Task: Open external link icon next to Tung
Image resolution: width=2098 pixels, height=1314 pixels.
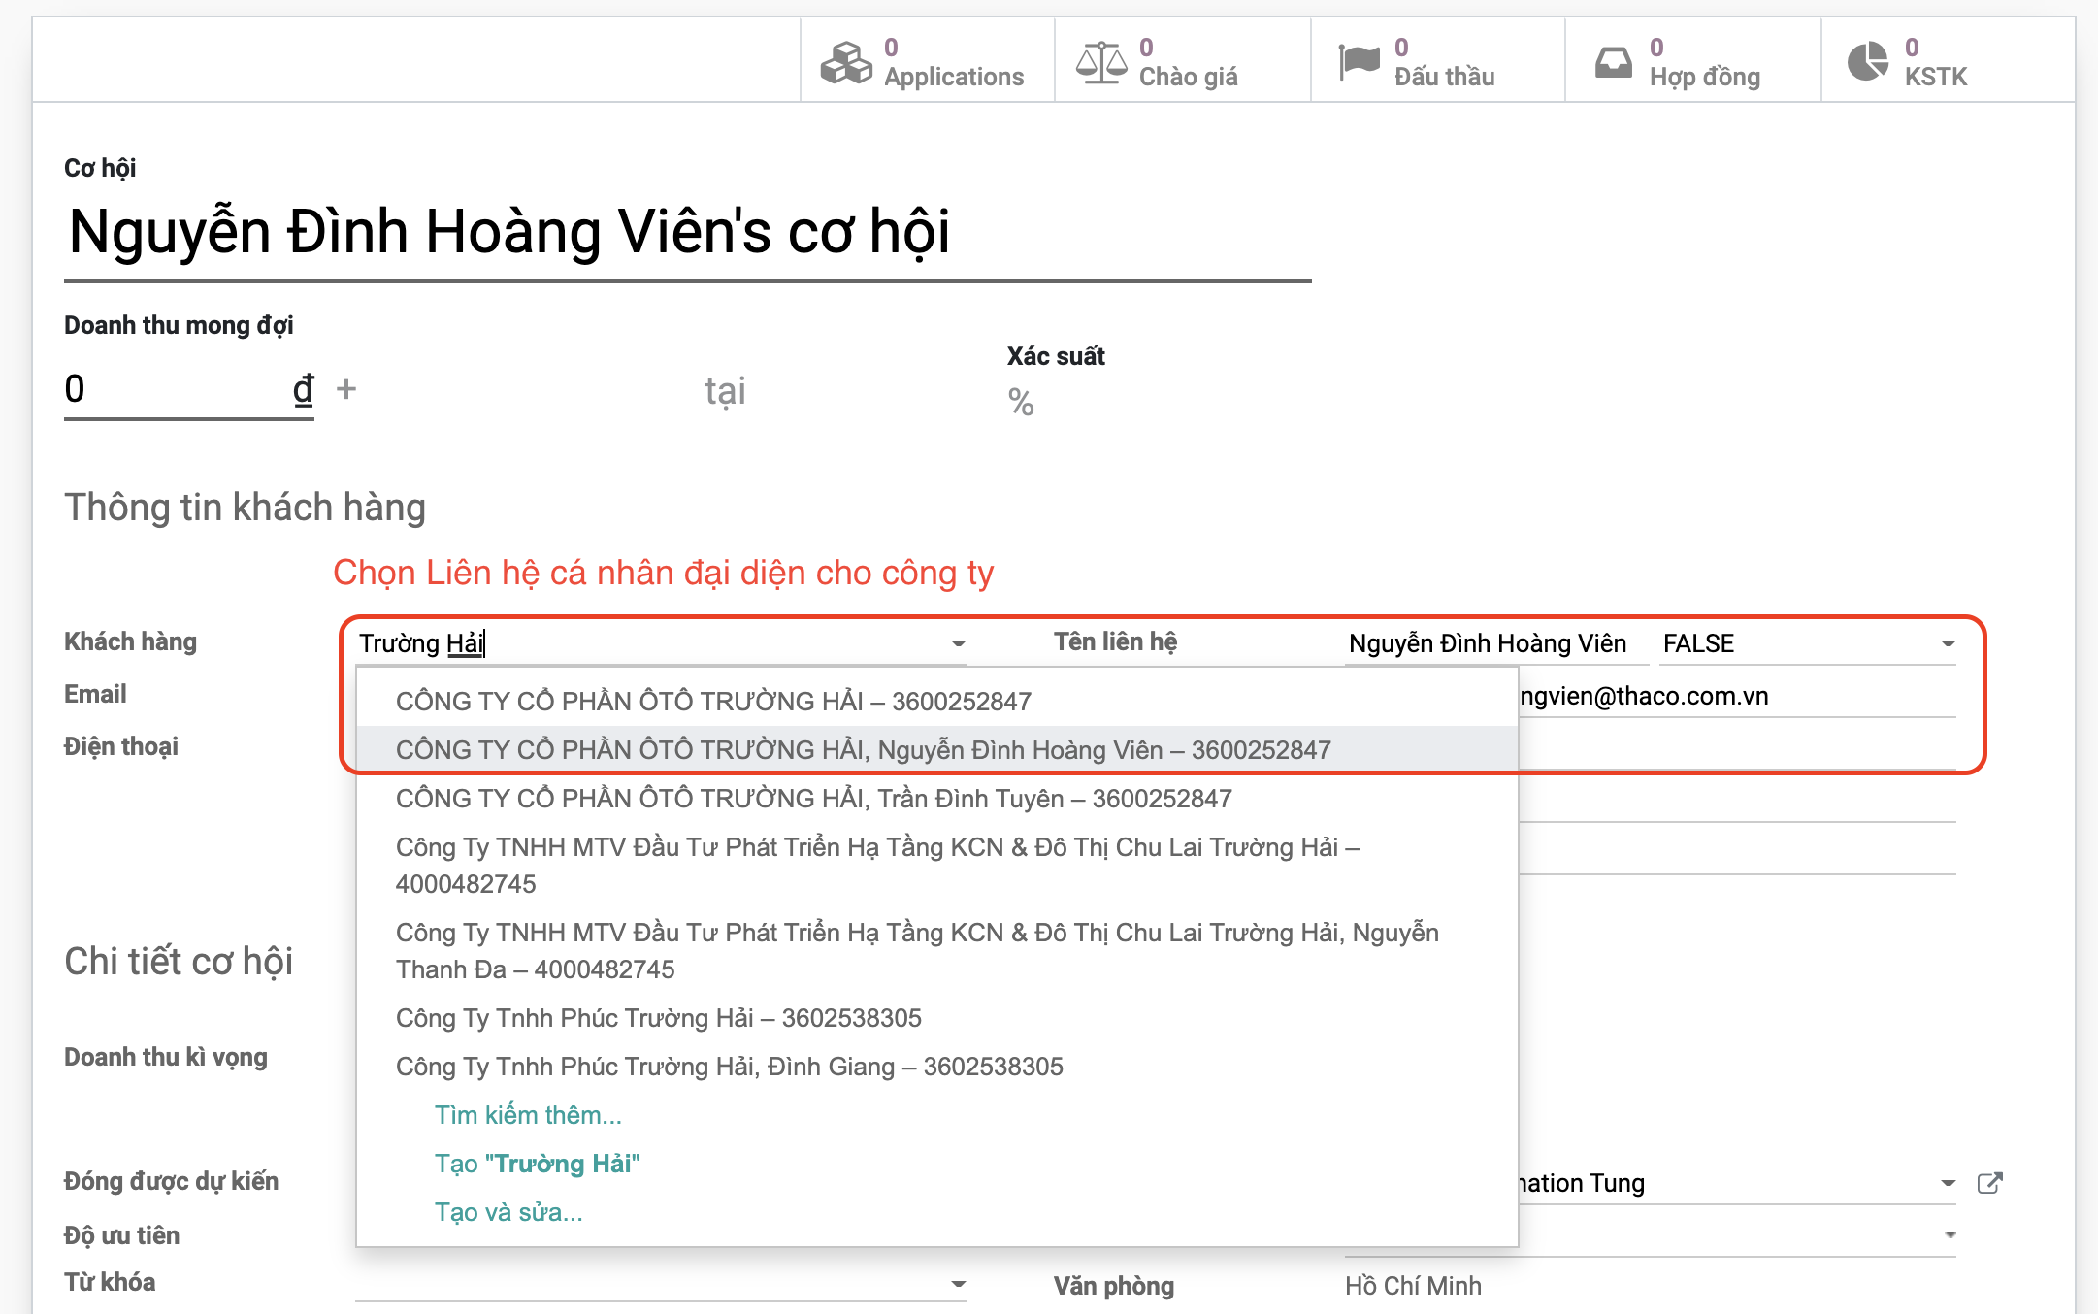Action: (1989, 1183)
